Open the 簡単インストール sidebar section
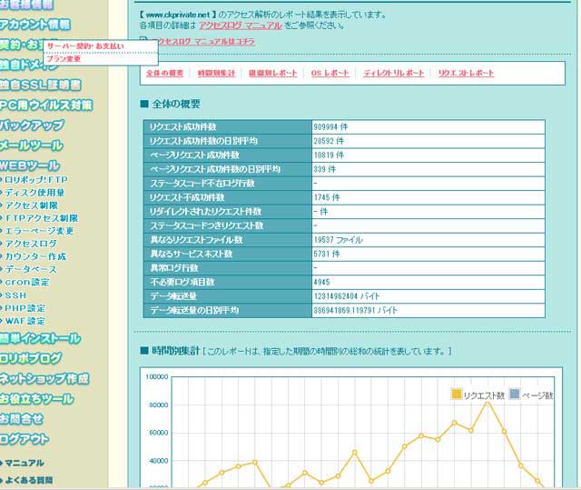 (41, 339)
